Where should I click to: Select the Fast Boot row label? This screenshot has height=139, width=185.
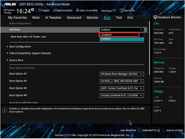point(15,30)
